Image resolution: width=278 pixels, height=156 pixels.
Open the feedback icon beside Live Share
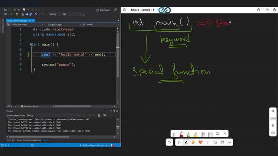click(x=116, y=10)
